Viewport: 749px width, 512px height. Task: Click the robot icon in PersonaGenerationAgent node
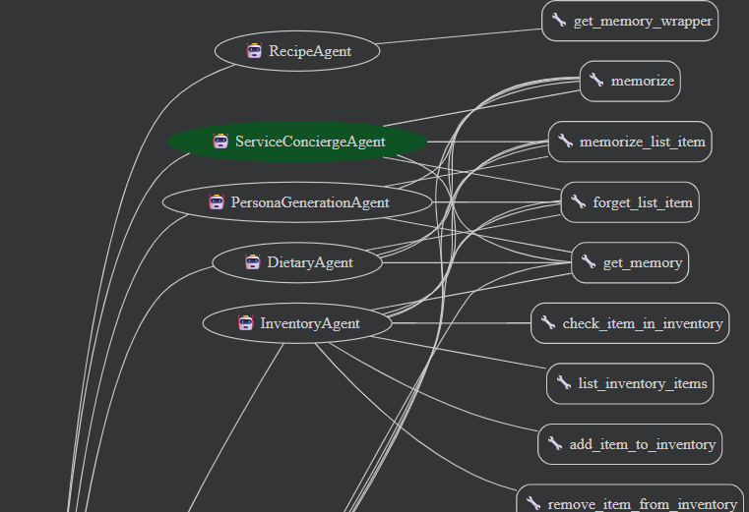[x=217, y=201]
